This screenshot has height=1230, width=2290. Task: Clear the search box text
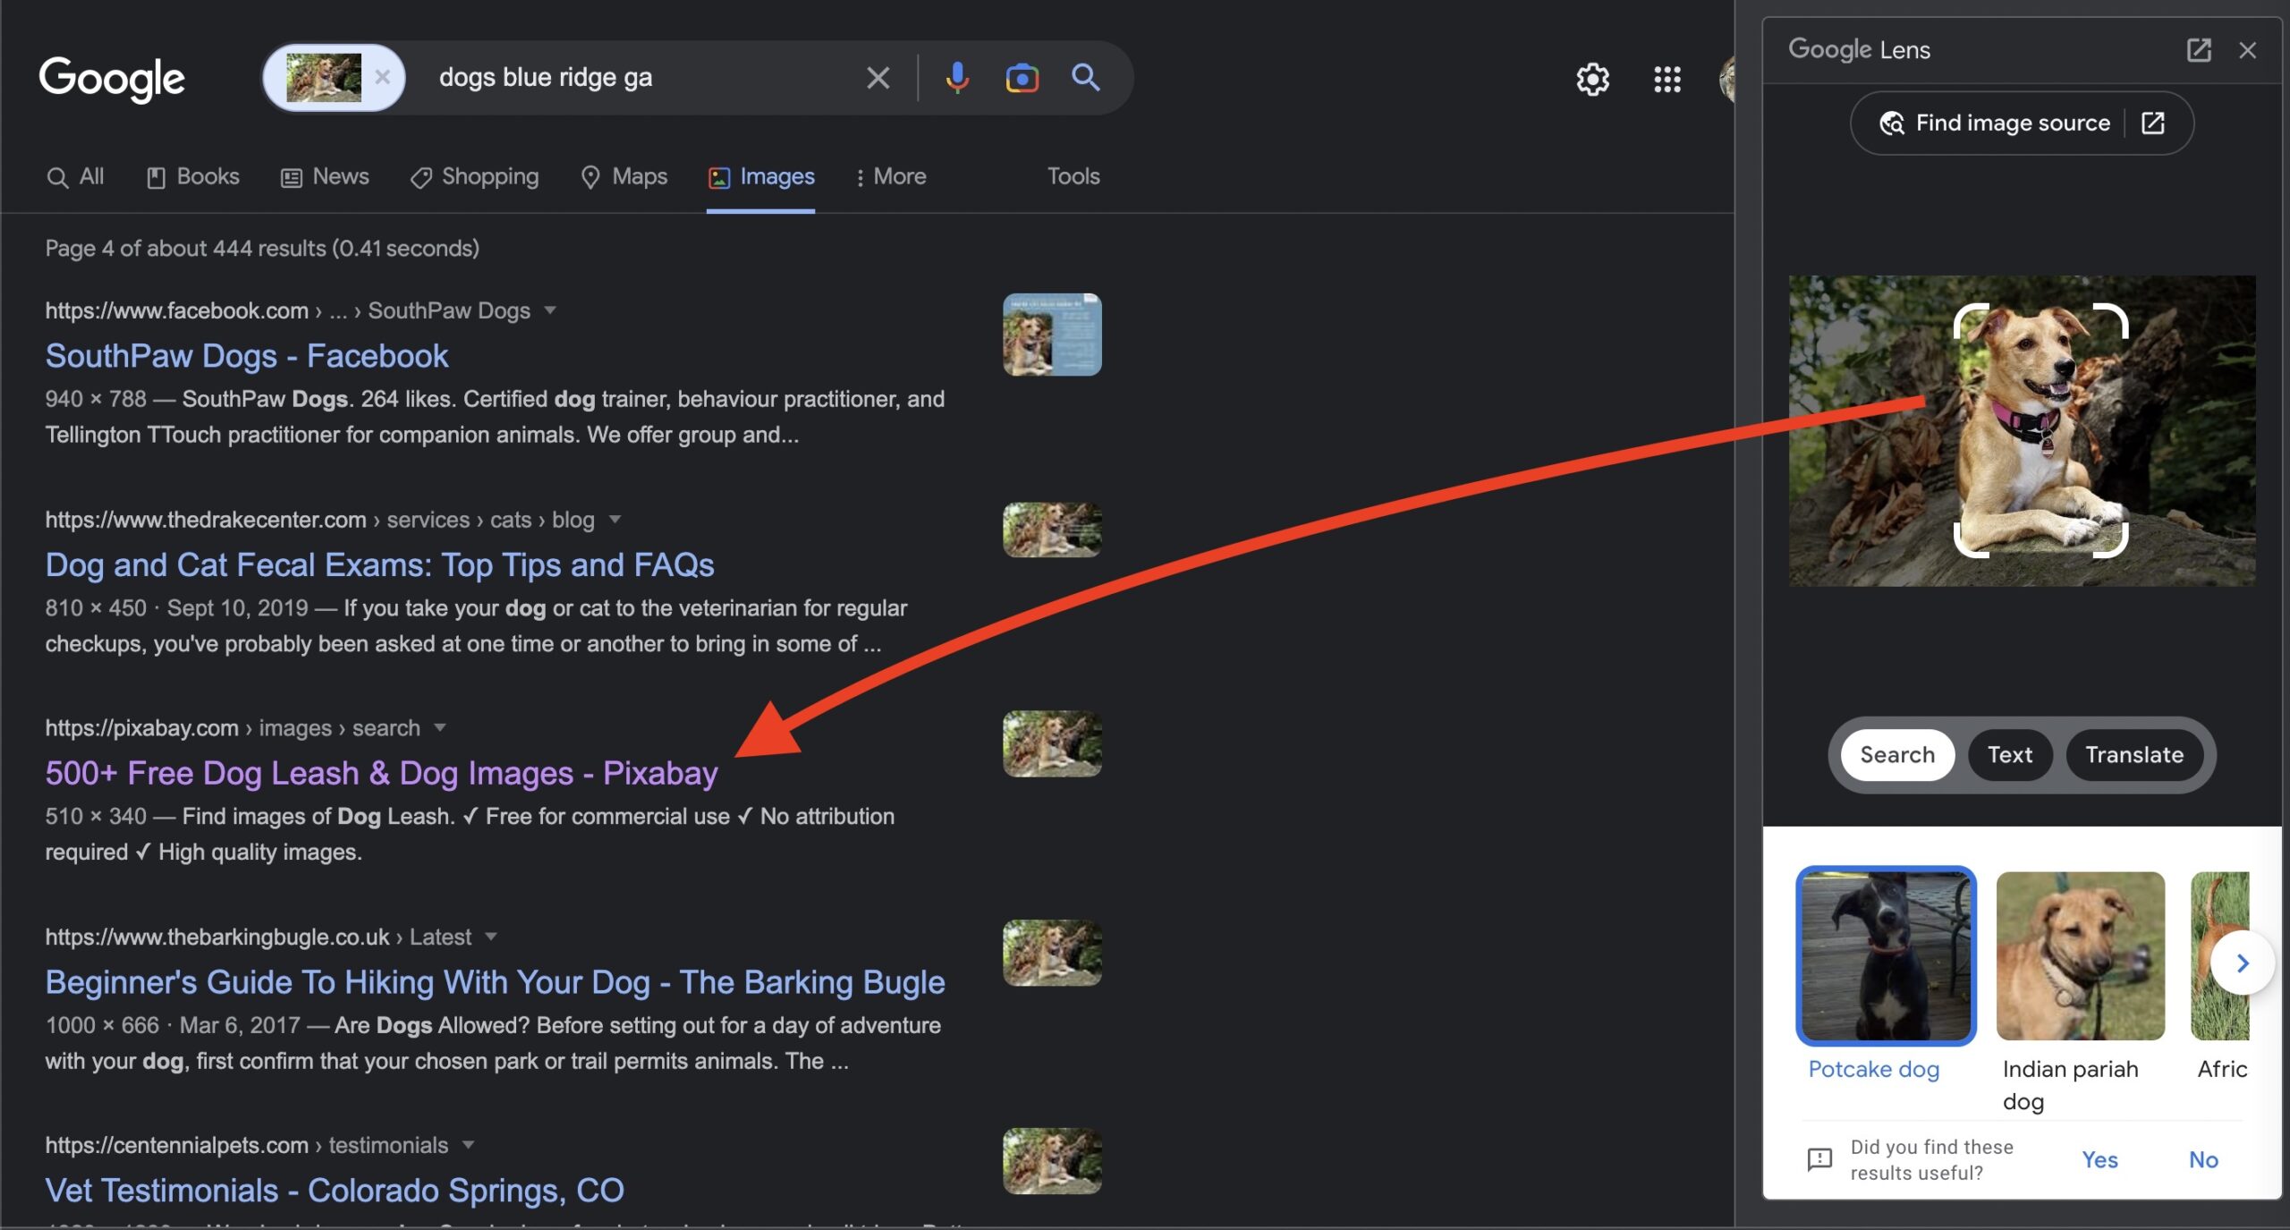tap(878, 78)
